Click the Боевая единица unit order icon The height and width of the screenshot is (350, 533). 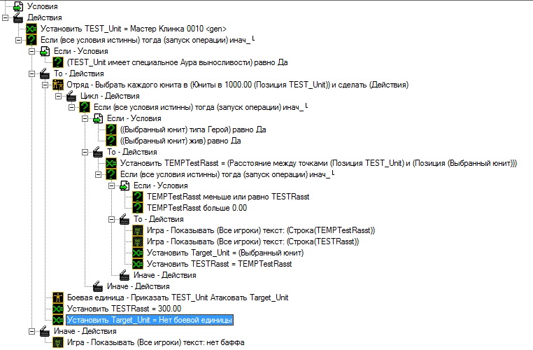pos(58,297)
